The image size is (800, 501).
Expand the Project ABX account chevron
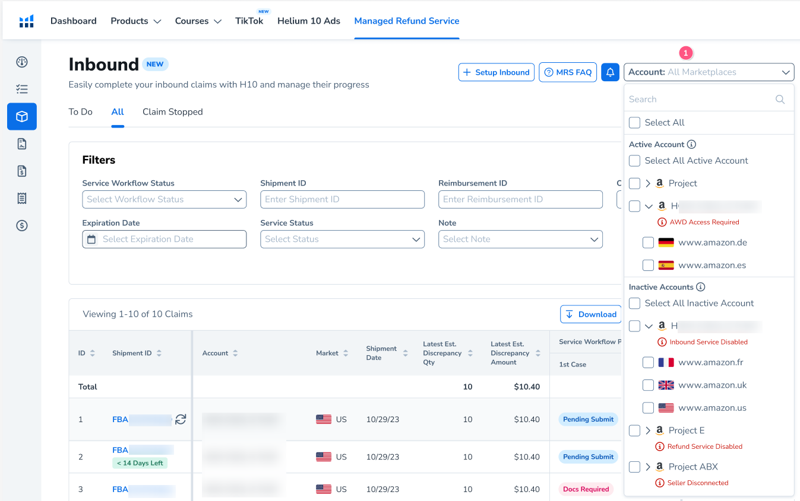(x=648, y=467)
